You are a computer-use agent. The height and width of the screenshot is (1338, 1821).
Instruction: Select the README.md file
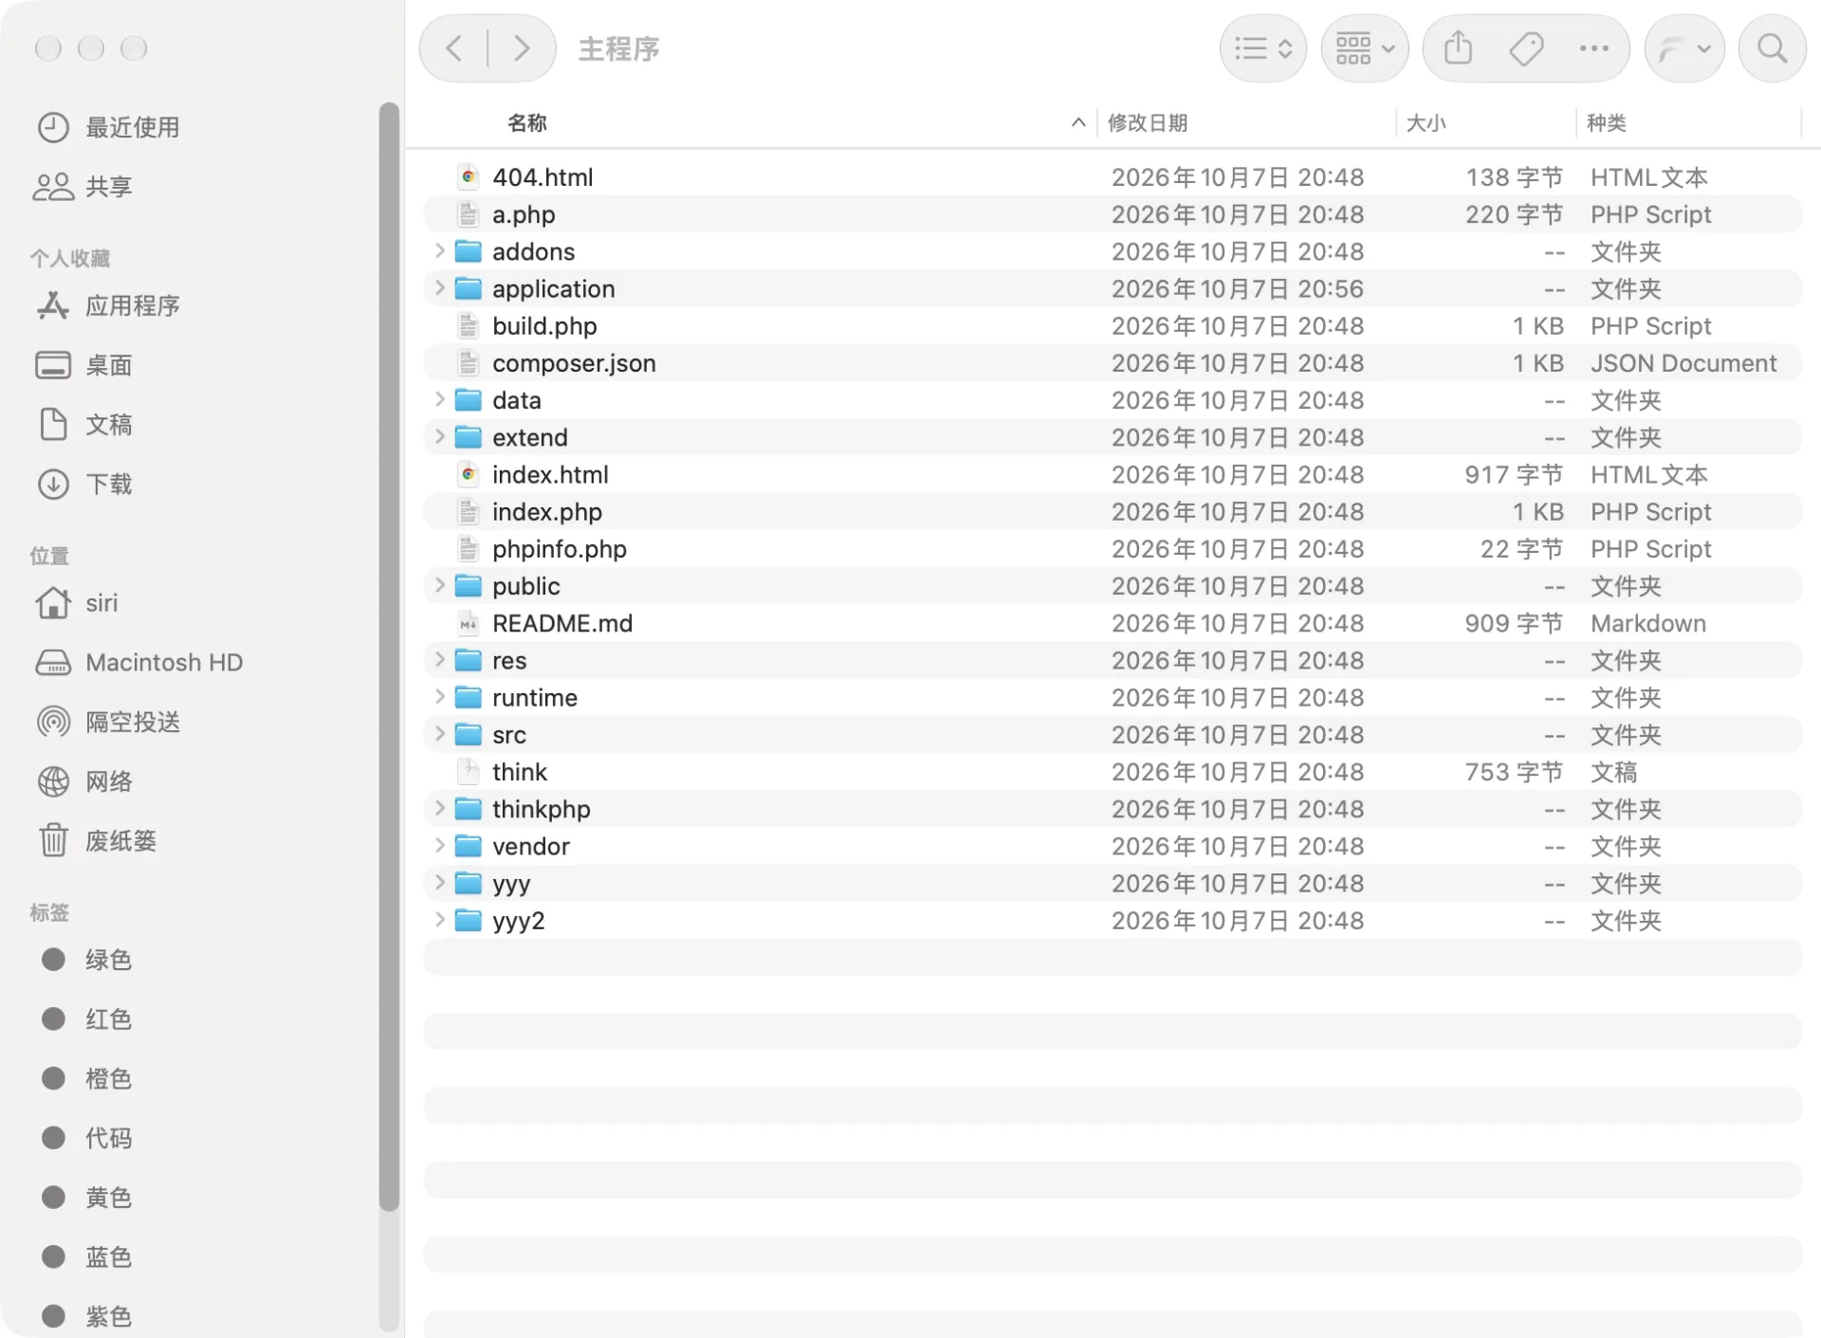point(1112,623)
